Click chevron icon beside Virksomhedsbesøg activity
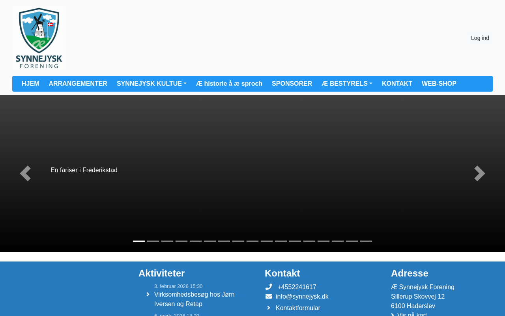505x316 pixels. click(x=148, y=294)
